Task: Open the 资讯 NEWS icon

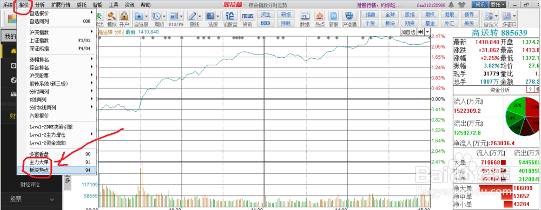Action: pyautogui.click(x=247, y=18)
